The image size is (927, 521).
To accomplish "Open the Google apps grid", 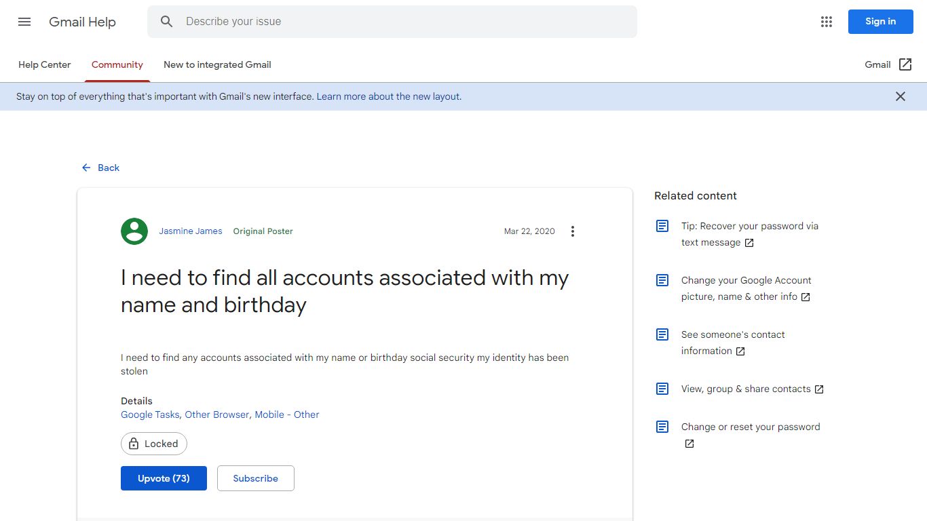I will click(x=826, y=22).
